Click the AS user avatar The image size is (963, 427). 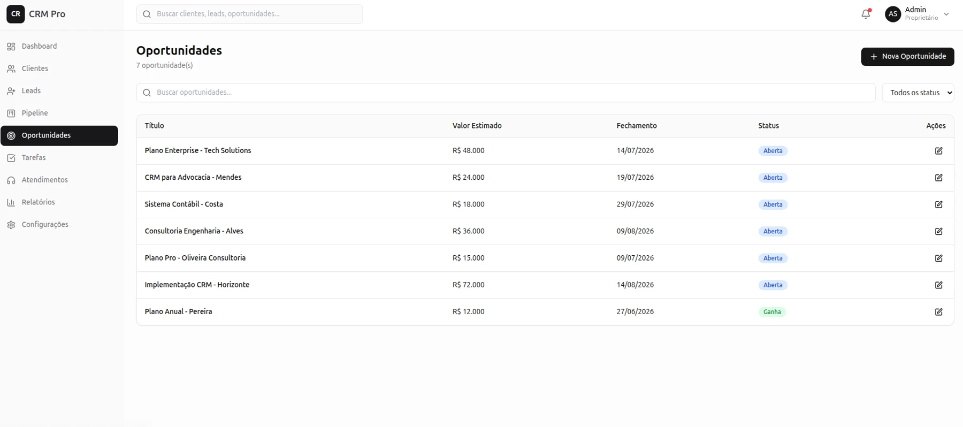tap(893, 14)
